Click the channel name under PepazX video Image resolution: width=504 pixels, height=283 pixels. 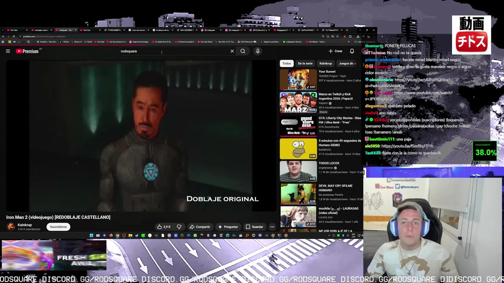click(x=323, y=103)
